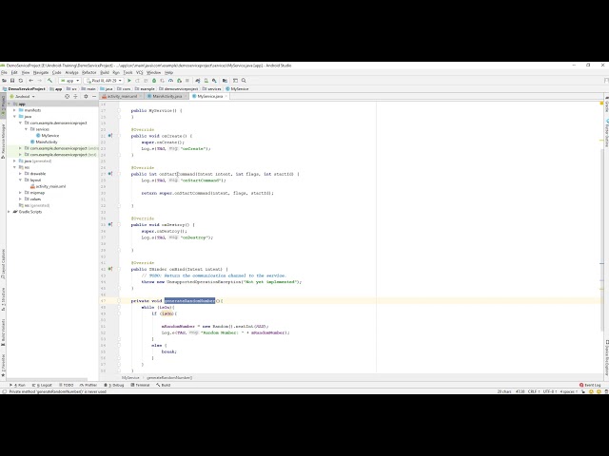This screenshot has width=609, height=456.
Task: Click the UTF-8 encoding status indicator
Action: click(550, 391)
